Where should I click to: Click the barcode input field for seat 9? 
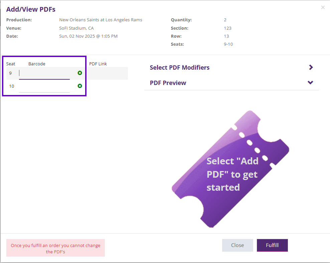click(44, 73)
